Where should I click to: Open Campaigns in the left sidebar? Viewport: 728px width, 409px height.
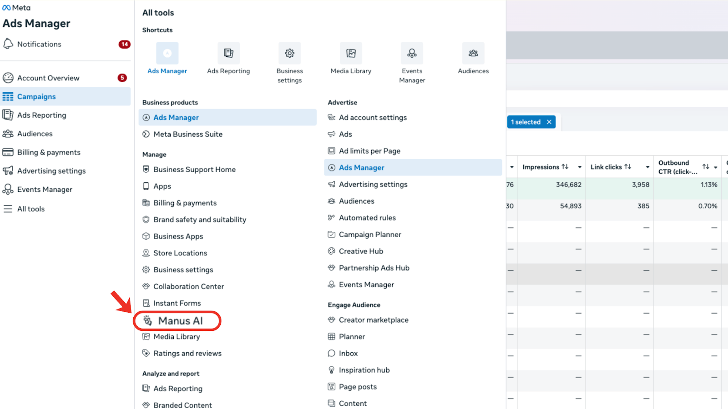click(x=36, y=96)
